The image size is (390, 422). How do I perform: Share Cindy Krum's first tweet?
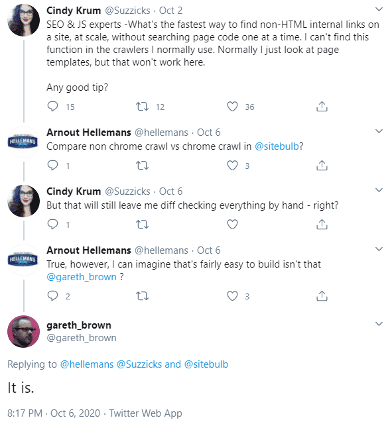pos(322,106)
